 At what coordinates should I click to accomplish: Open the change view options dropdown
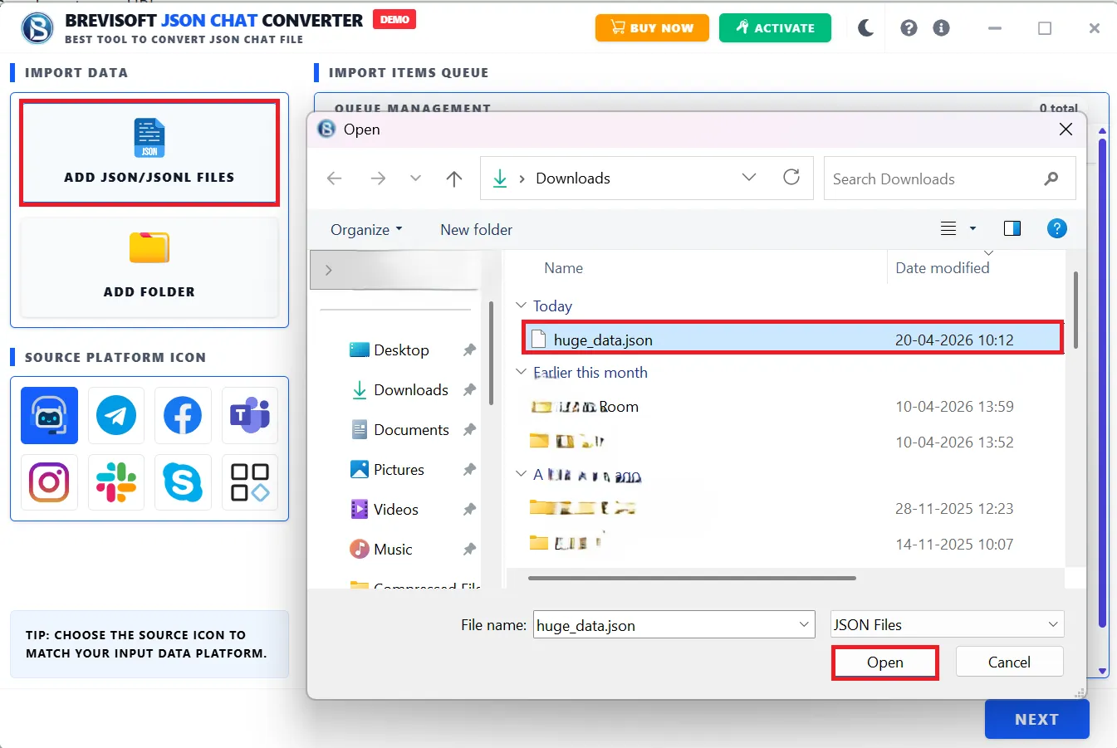(x=972, y=229)
